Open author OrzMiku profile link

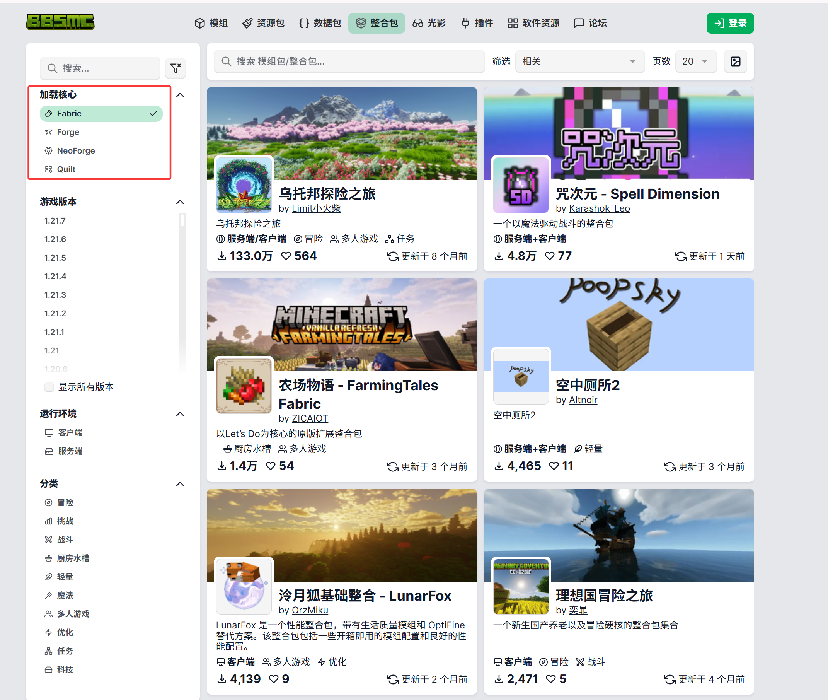(310, 610)
